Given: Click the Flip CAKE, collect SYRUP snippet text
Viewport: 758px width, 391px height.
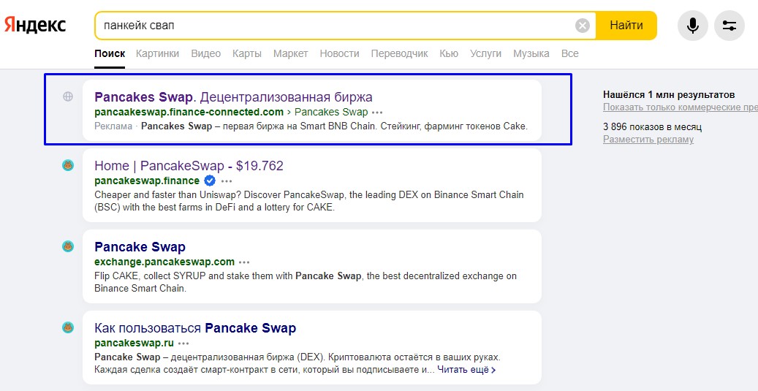Looking at the screenshot, I should (x=306, y=282).
